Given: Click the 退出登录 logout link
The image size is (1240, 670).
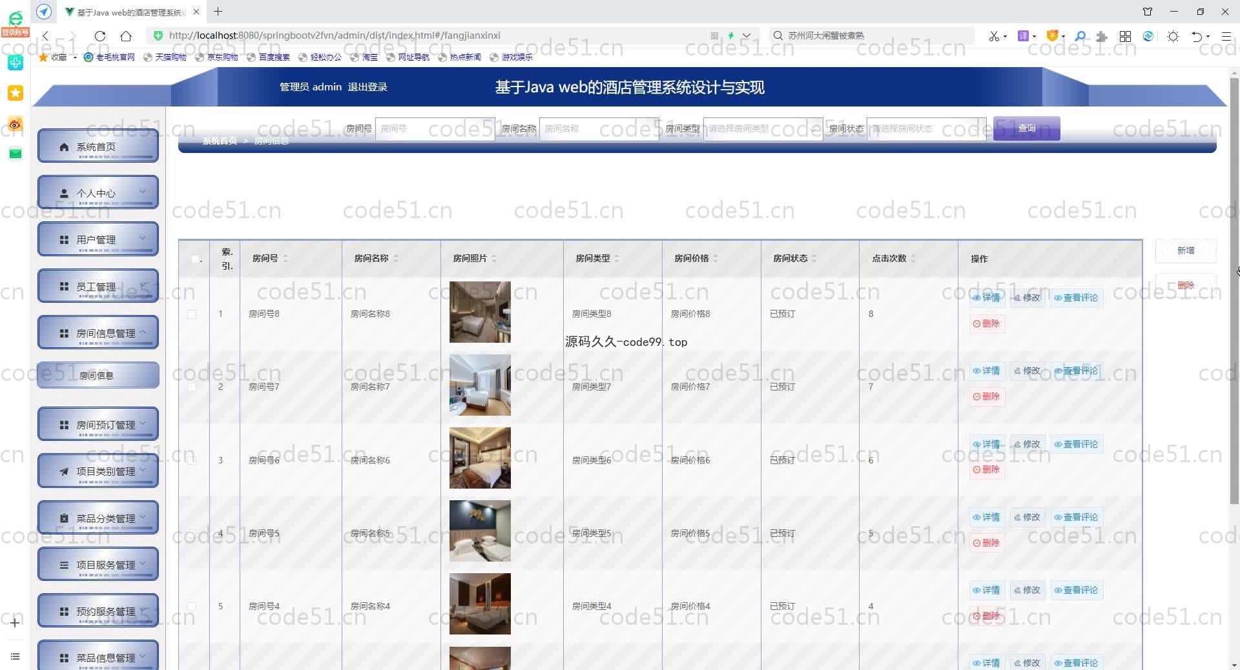Looking at the screenshot, I should [367, 87].
